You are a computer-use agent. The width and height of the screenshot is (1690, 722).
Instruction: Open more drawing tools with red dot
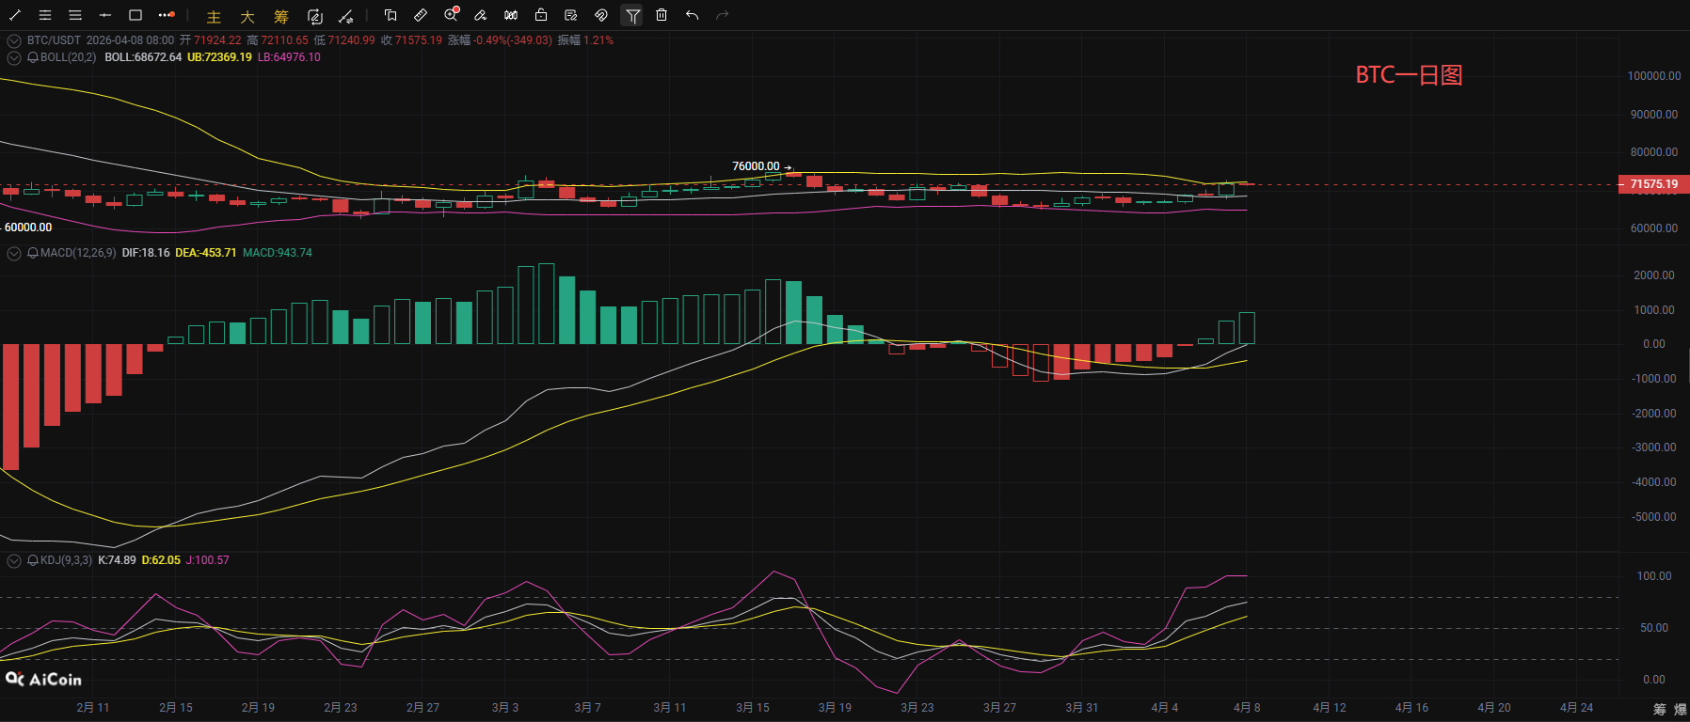click(x=167, y=15)
